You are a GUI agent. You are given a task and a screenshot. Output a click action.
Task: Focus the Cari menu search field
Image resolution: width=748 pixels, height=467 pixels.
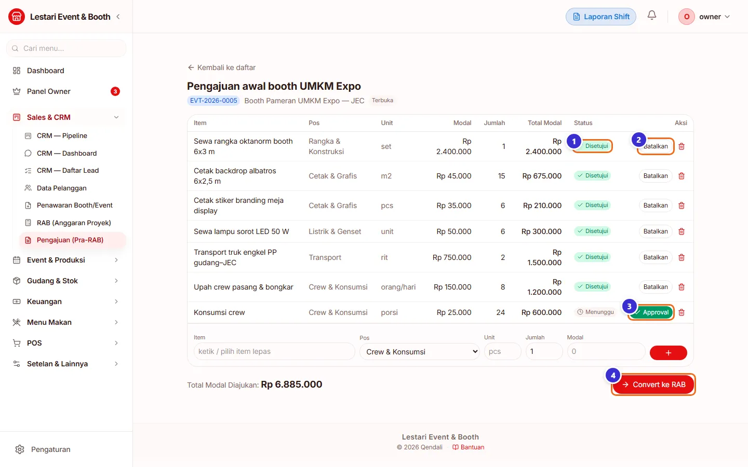click(x=66, y=48)
